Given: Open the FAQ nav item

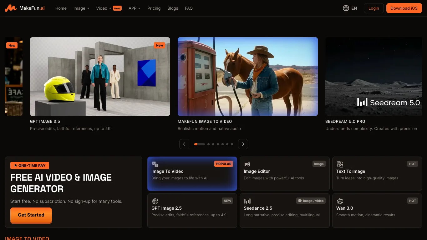Looking at the screenshot, I should (189, 8).
